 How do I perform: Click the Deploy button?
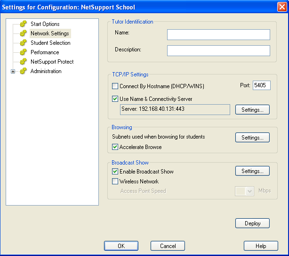(252, 223)
